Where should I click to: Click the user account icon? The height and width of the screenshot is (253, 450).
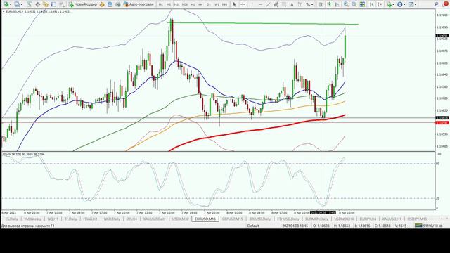110,4
